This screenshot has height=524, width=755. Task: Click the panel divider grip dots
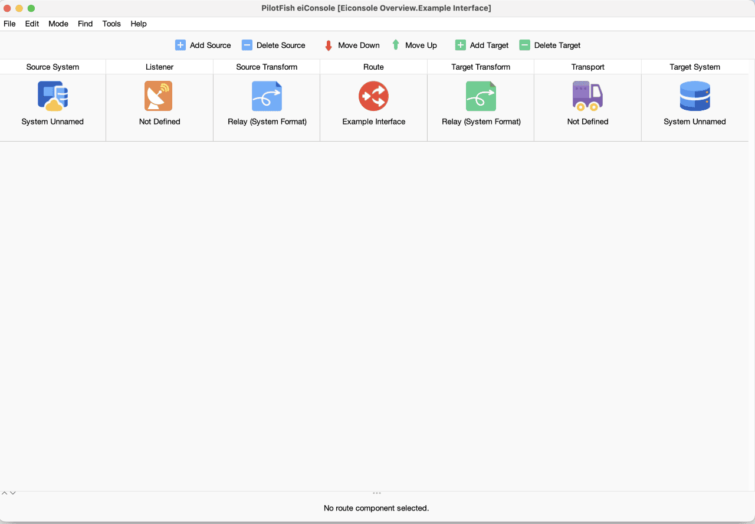click(x=377, y=493)
